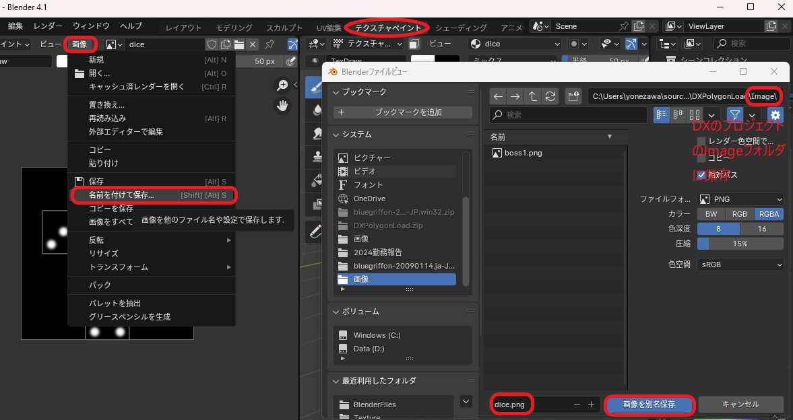Enable the render color space checkbox
The width and height of the screenshot is (793, 420).
point(701,141)
